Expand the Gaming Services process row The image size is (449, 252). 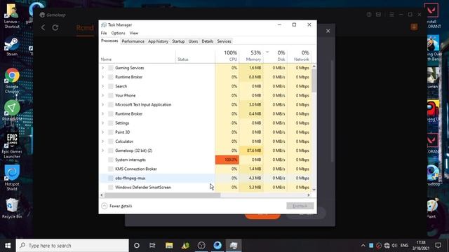click(103, 68)
